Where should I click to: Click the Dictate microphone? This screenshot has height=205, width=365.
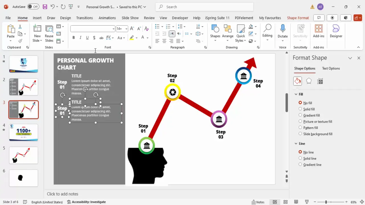click(x=283, y=31)
